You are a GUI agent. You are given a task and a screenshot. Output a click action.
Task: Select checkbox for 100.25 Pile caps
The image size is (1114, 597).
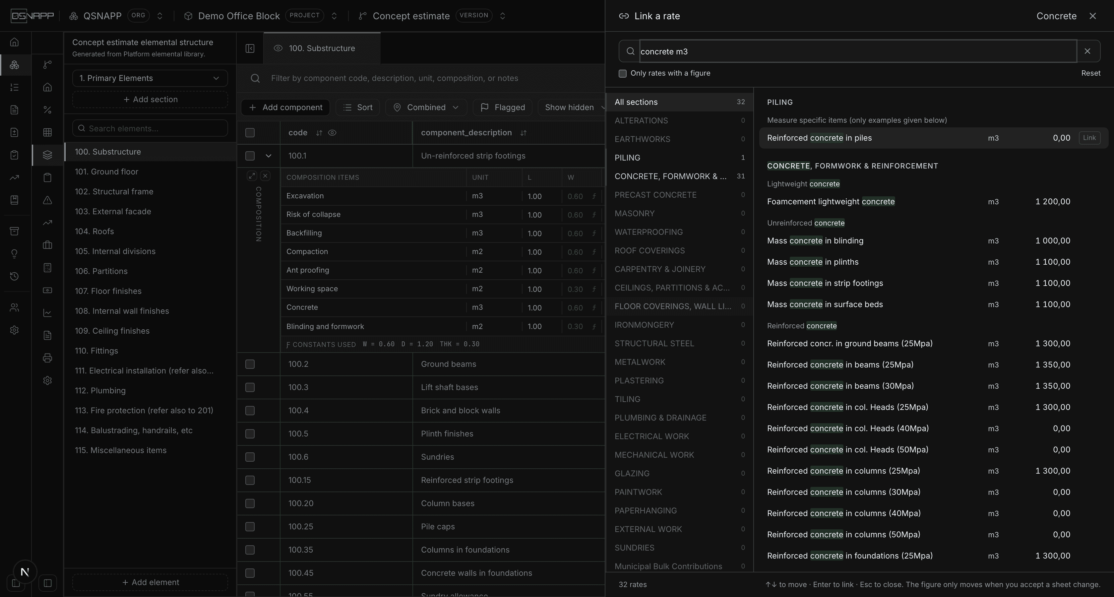point(250,526)
